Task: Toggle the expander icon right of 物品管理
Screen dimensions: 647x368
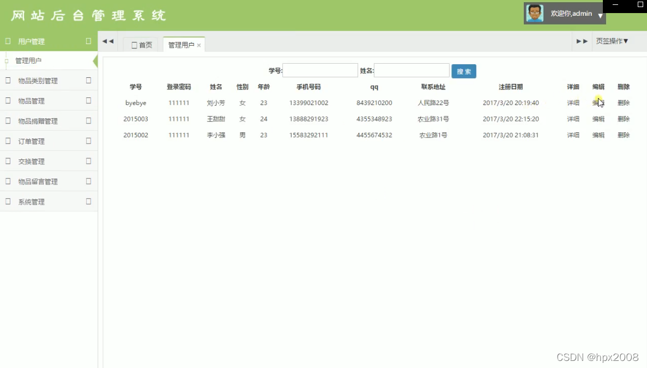Action: click(x=88, y=101)
